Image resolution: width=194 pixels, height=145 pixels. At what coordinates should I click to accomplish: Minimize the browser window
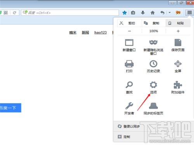pyautogui.click(x=172, y=3)
